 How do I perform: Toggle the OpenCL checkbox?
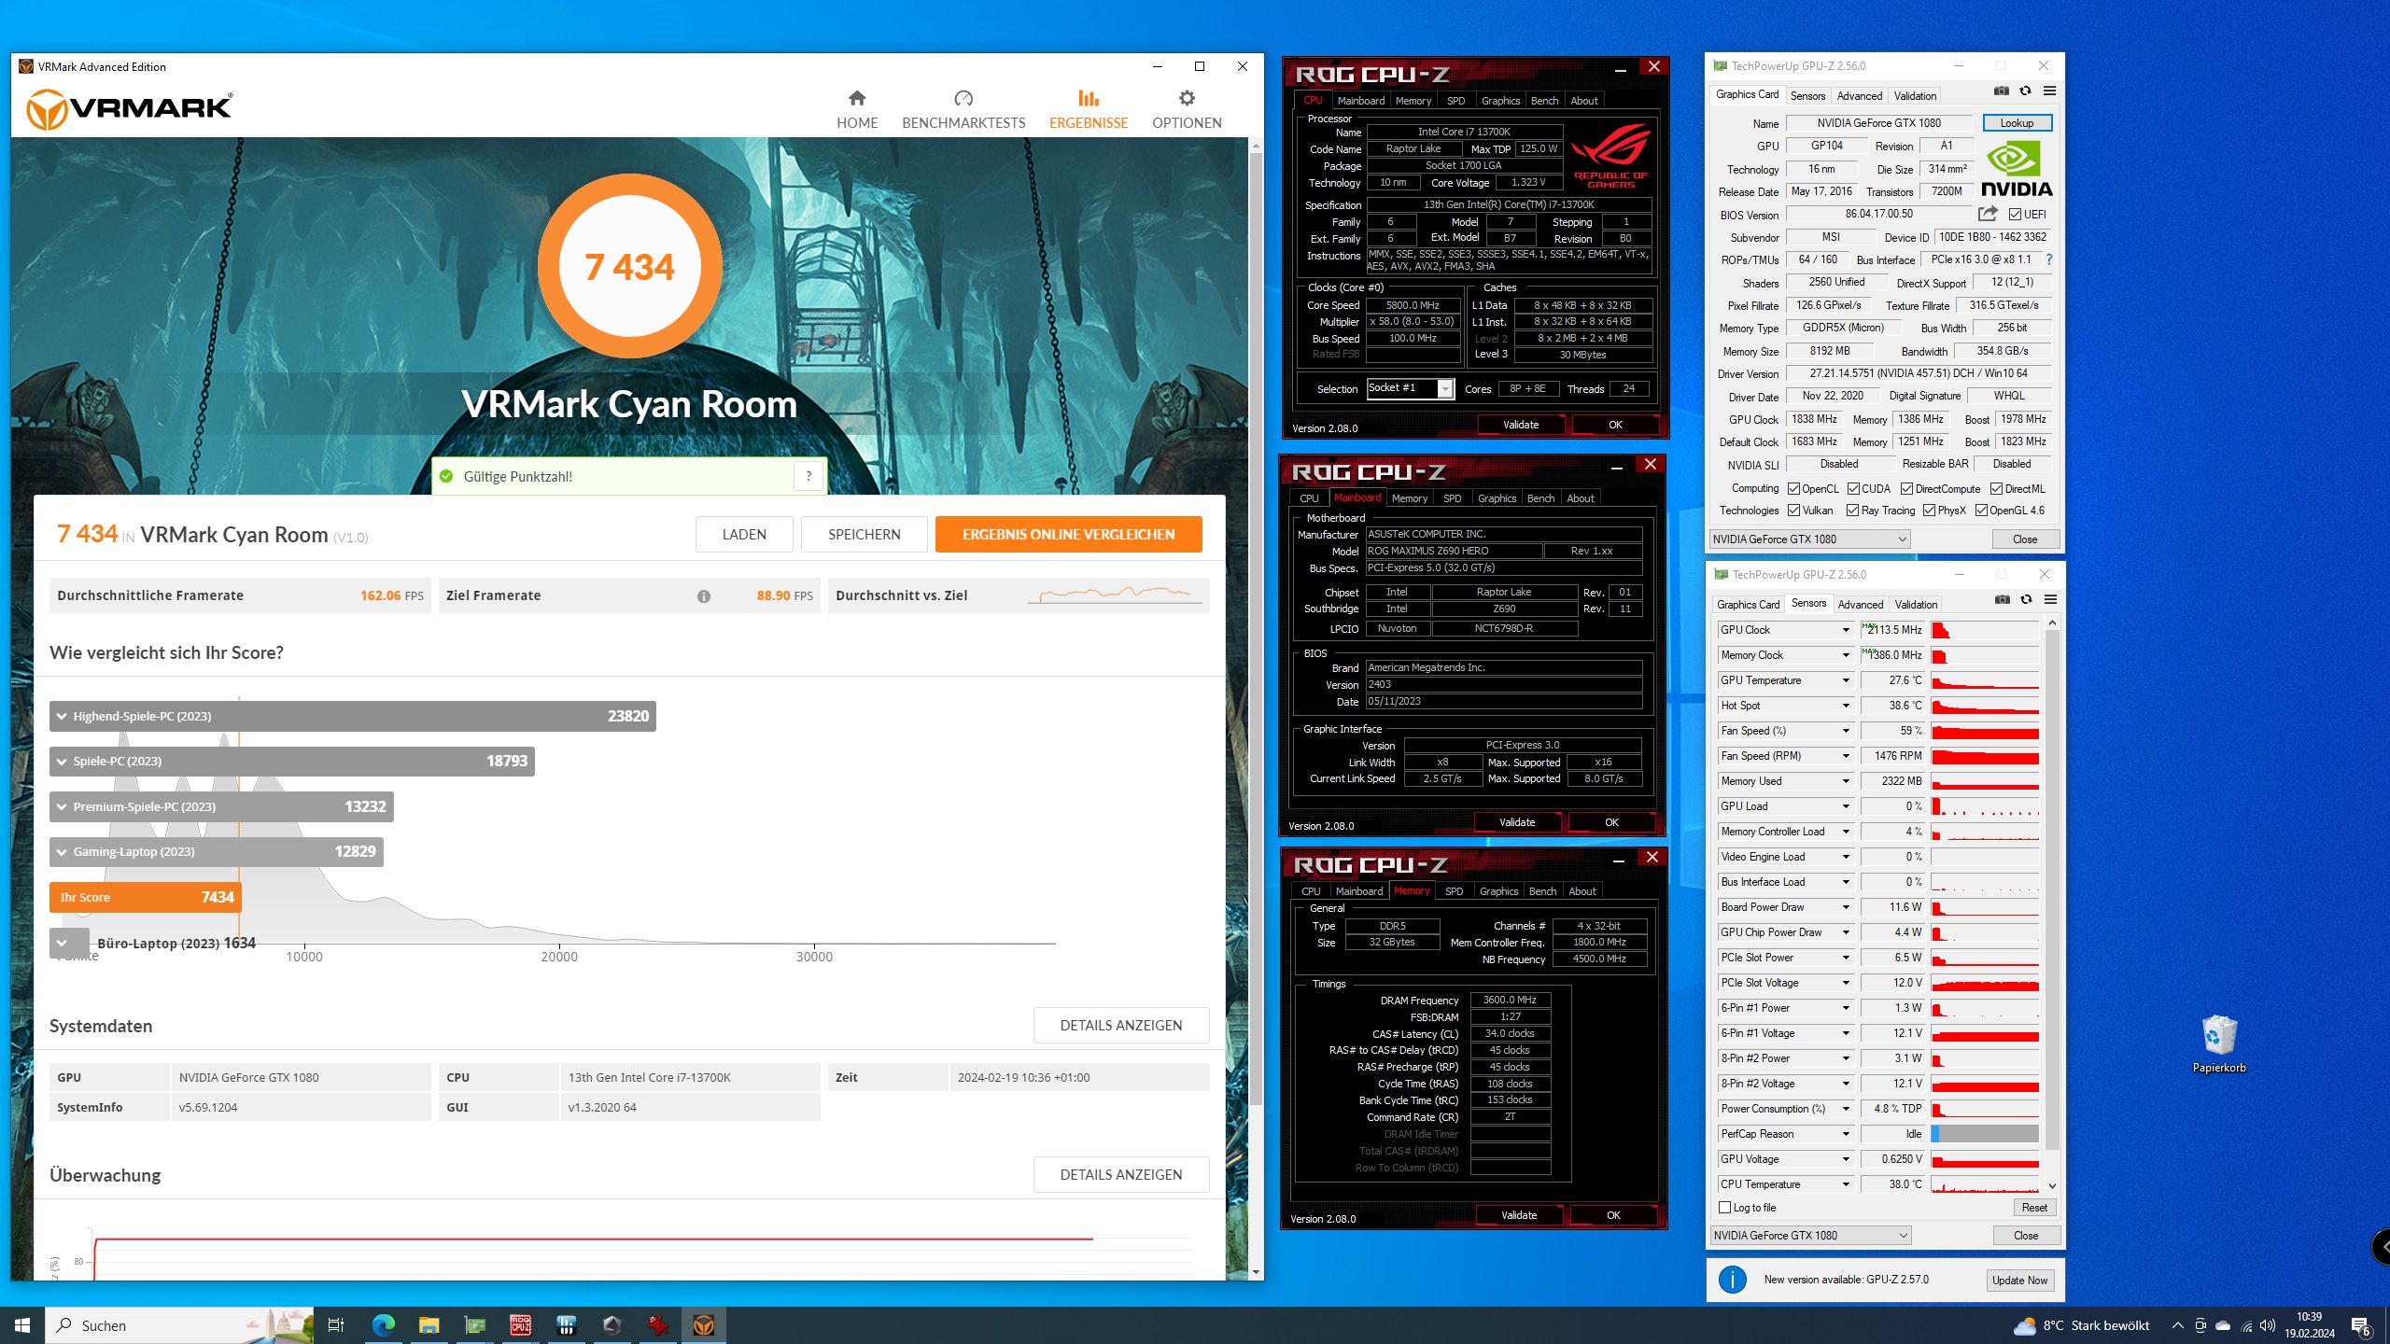(x=1793, y=489)
